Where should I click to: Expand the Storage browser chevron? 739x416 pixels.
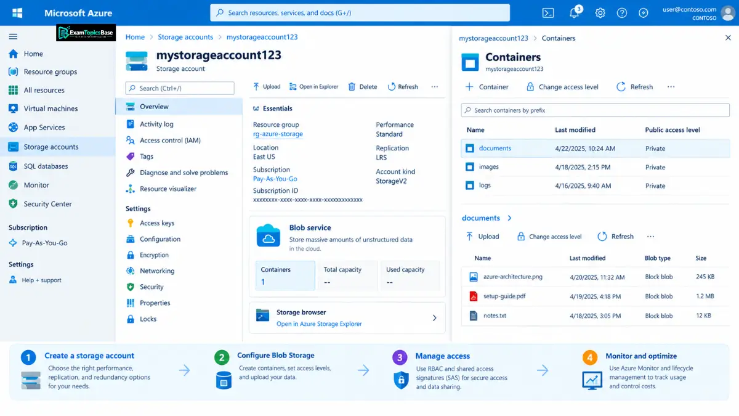[434, 318]
